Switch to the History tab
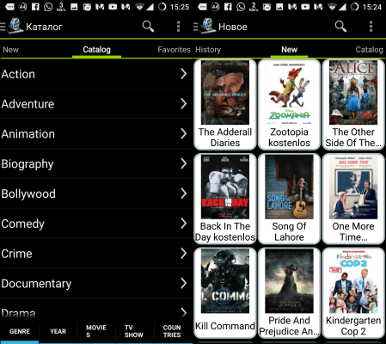 pyautogui.click(x=208, y=50)
